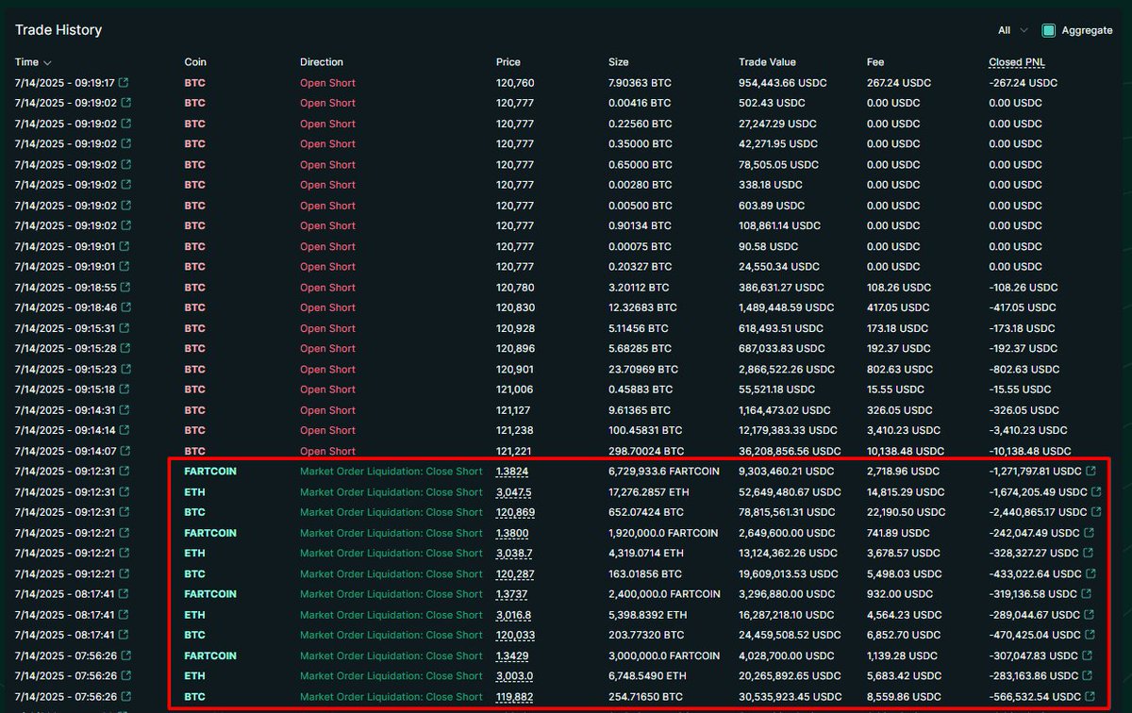Select trade value 954,443.66 USDC
The image size is (1132, 713).
pos(782,83)
